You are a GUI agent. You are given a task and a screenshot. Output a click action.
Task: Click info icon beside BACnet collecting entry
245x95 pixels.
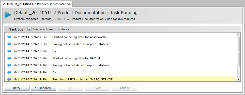(9, 58)
